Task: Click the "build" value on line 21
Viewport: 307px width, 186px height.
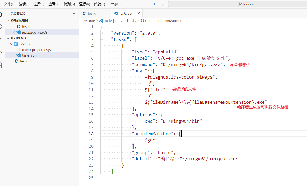Action: coord(164,153)
